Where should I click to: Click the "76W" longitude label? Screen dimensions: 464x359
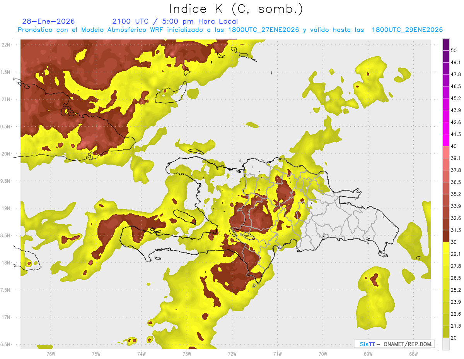[51, 354]
